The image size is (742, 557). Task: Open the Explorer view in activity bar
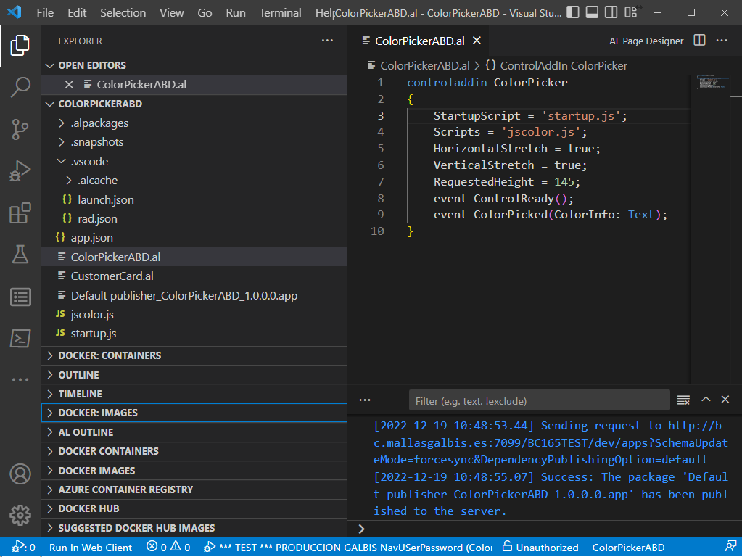point(20,46)
